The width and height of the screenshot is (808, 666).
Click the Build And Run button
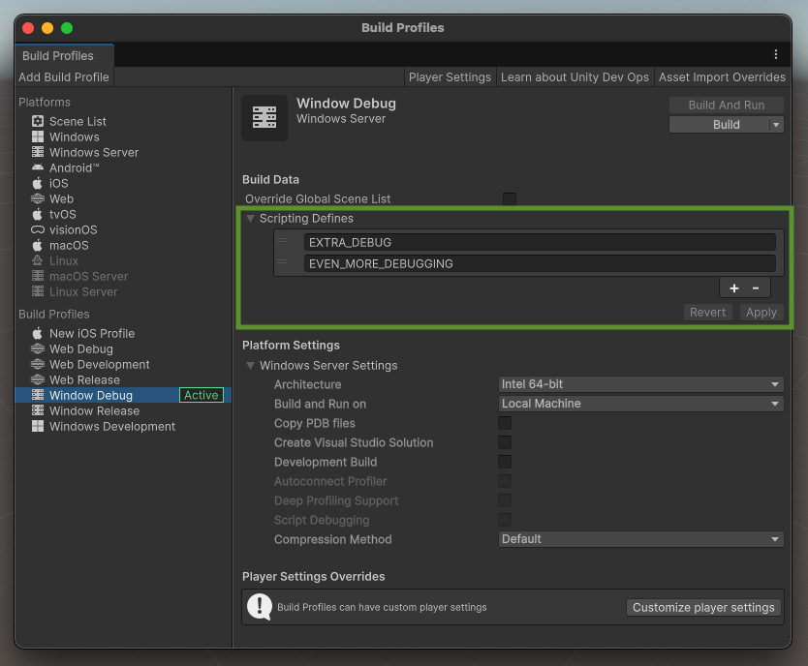pos(726,105)
